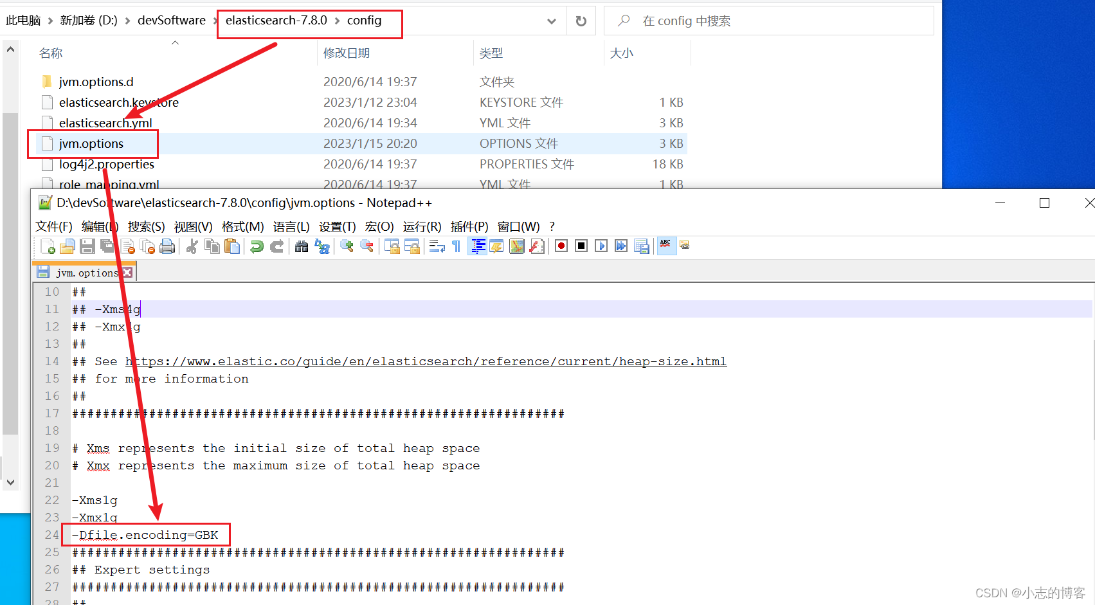The image size is (1095, 605).
Task: Open the 插件(P) menu
Action: (469, 226)
